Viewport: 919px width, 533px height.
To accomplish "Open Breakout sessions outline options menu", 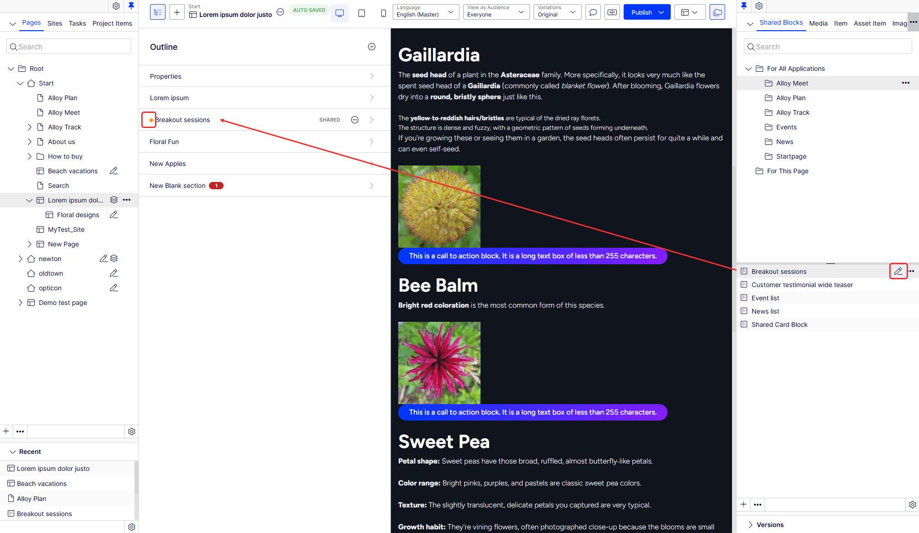I will pyautogui.click(x=355, y=120).
